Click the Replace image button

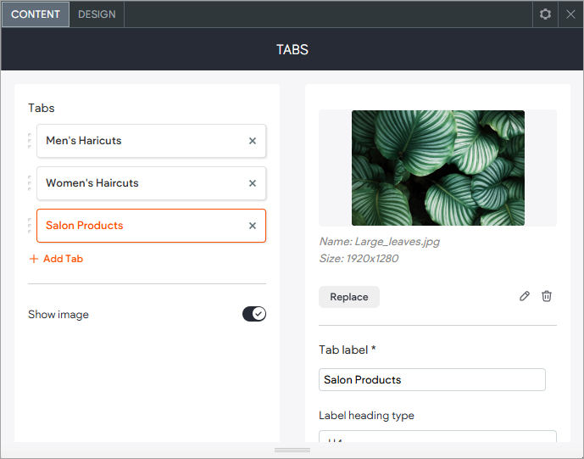click(x=349, y=297)
